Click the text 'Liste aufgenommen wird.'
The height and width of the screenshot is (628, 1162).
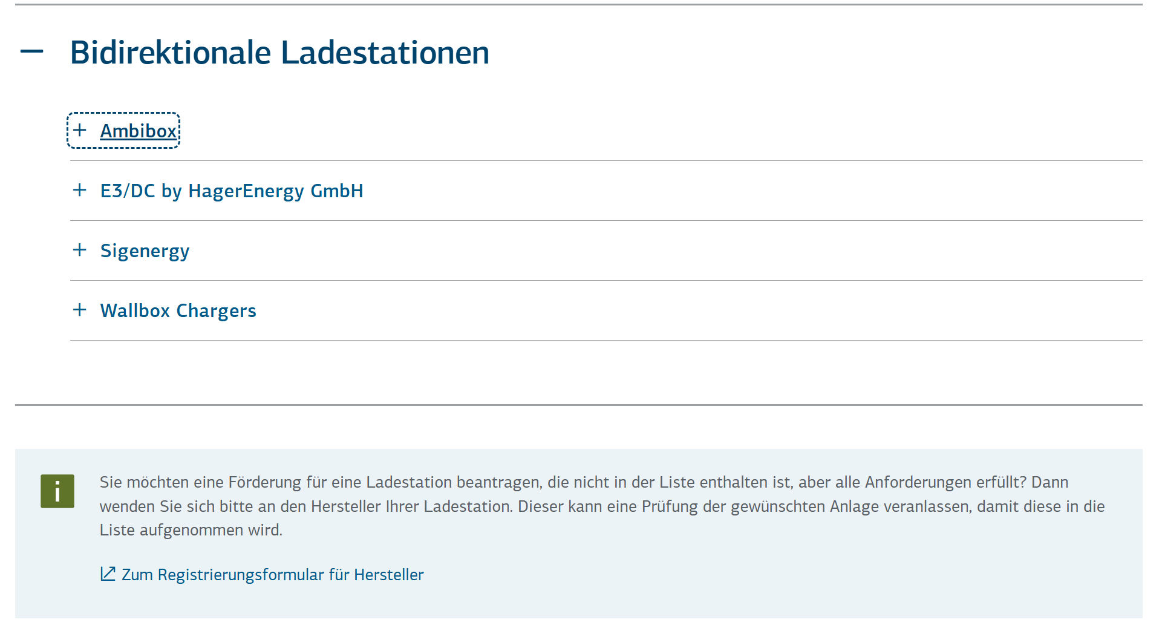coord(191,530)
